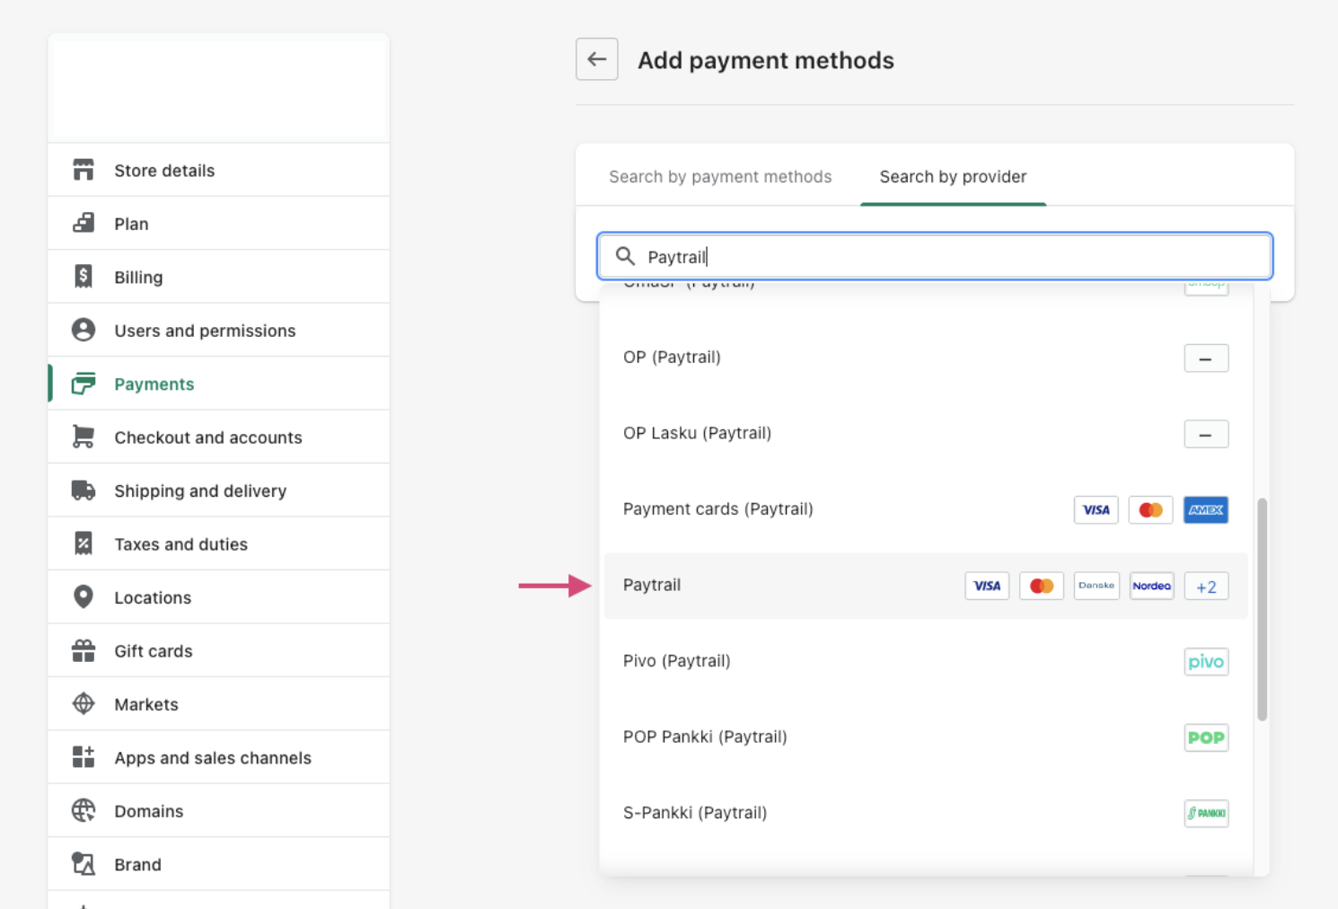Click the Markets globe icon

[84, 704]
